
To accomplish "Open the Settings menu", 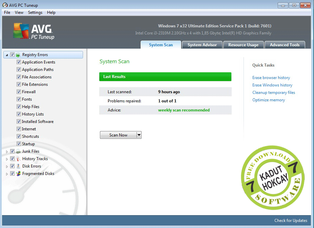I will tap(35, 12).
